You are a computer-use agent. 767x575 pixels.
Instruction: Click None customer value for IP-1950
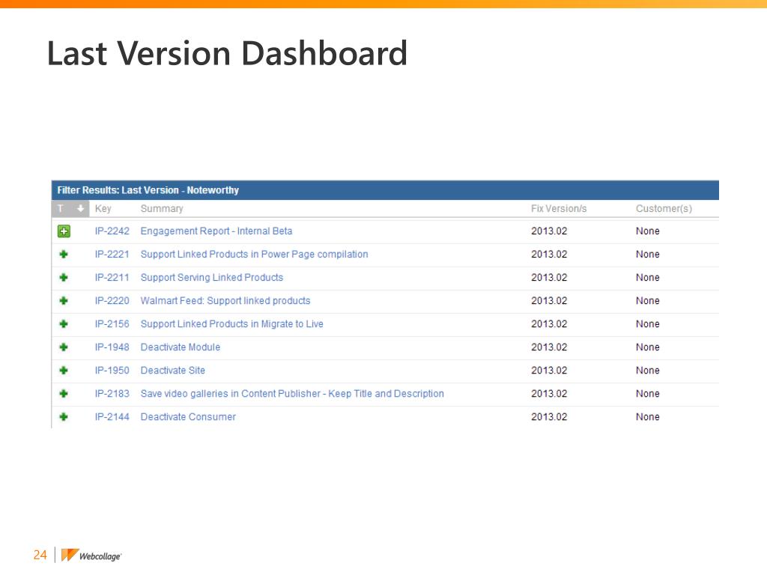648,370
